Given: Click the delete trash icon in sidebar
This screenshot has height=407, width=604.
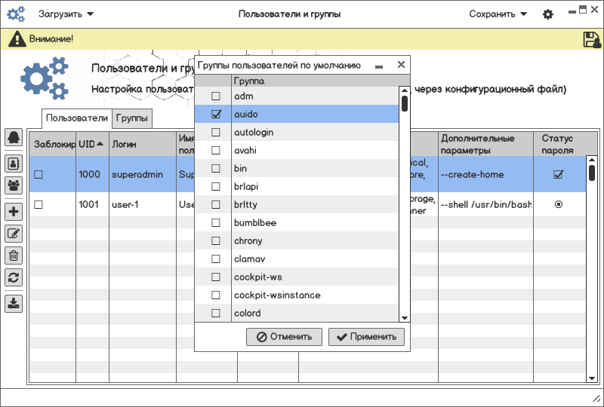Looking at the screenshot, I should pos(14,256).
